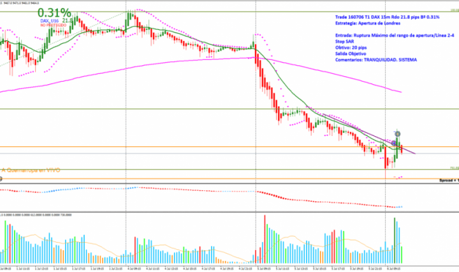Click the Spread label at right edge
Screen dimensions: 459x272
pyautogui.click(x=448, y=181)
